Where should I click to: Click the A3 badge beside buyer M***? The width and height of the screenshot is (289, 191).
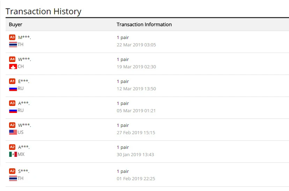12,37
